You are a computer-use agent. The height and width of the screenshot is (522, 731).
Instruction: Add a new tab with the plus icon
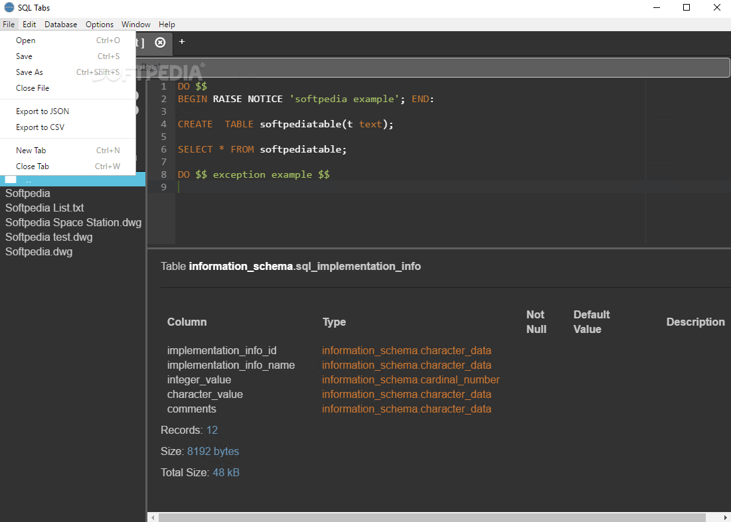182,41
